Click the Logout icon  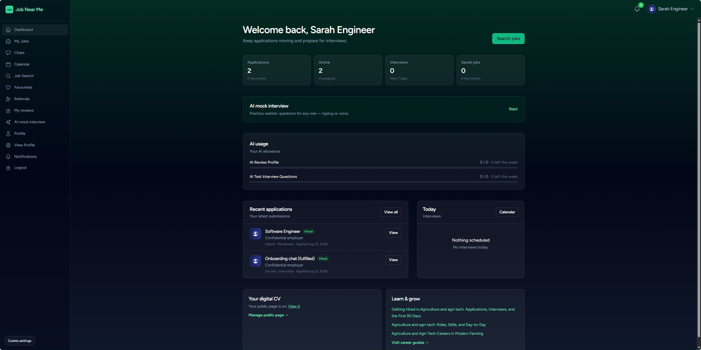coord(8,167)
